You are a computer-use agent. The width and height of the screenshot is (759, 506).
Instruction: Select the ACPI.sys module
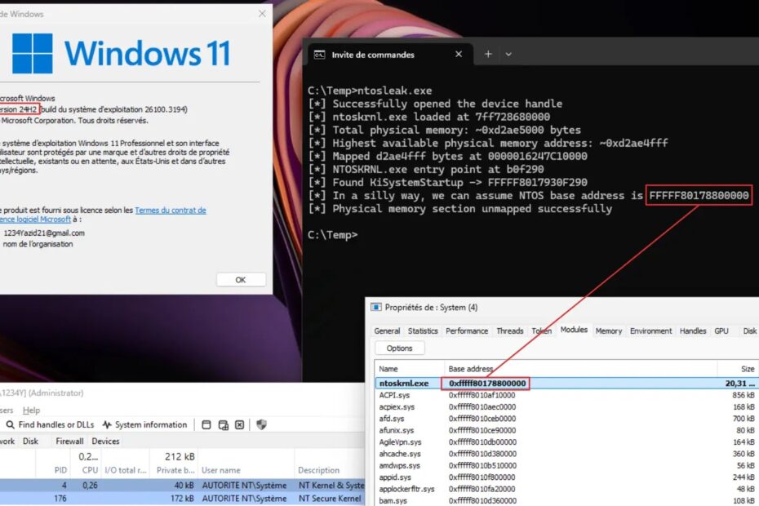point(567,395)
